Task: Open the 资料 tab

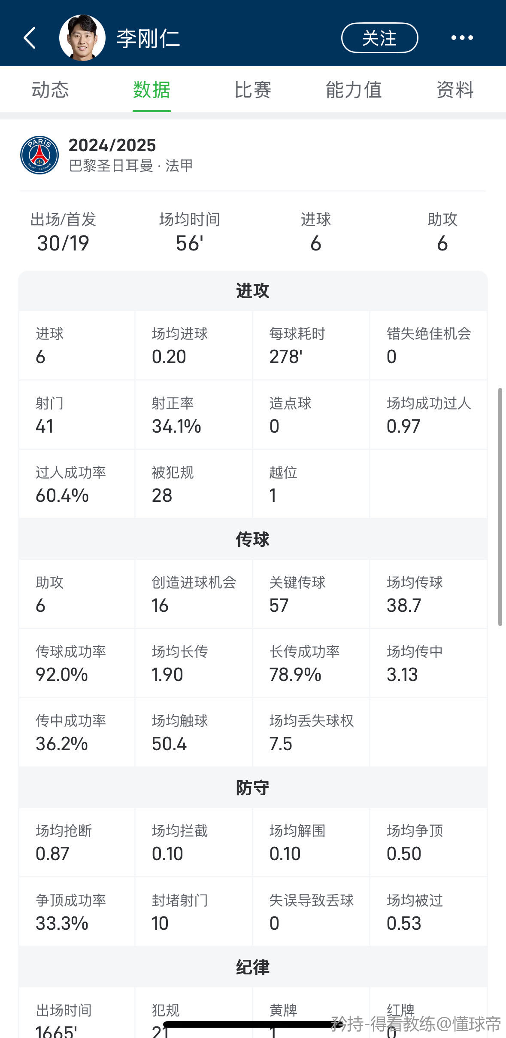Action: pyautogui.click(x=455, y=90)
